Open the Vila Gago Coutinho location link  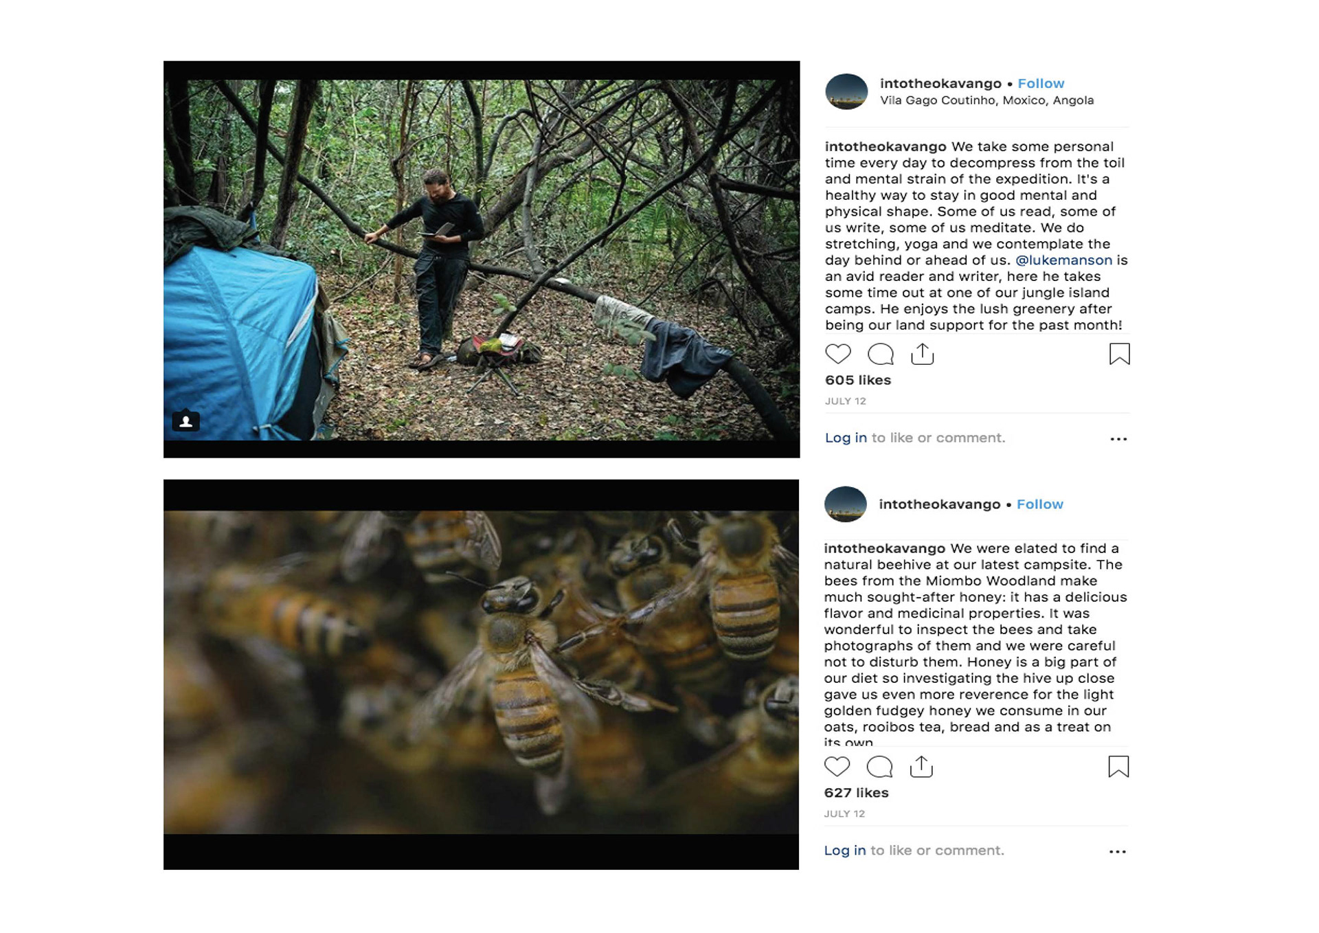tap(987, 100)
